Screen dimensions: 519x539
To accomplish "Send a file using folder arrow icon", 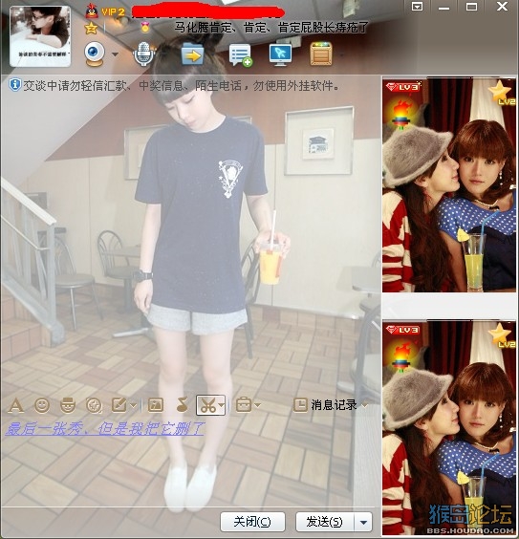I will tap(192, 54).
